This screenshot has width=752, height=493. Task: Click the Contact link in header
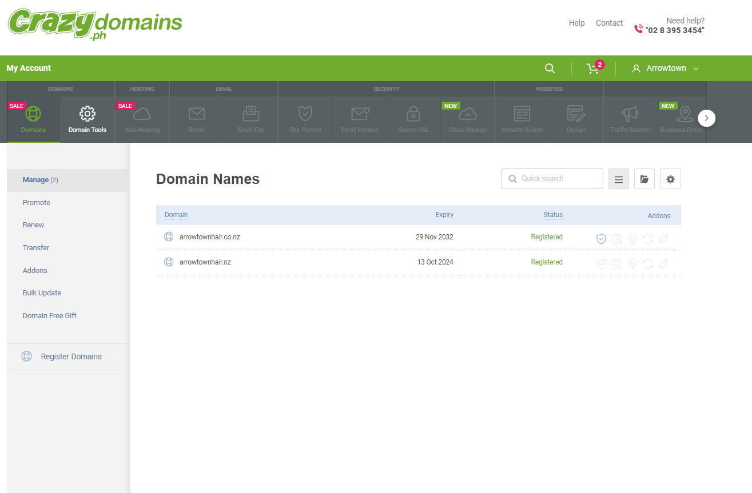[609, 23]
